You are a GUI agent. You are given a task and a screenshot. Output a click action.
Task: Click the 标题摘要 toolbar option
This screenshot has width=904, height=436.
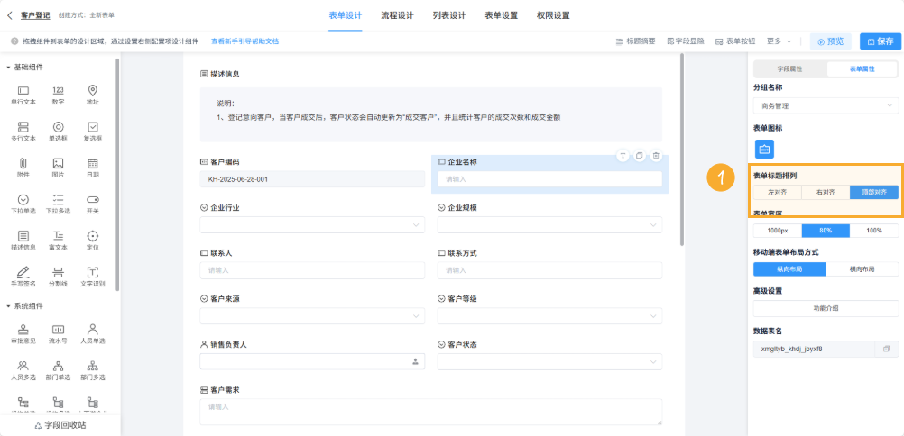click(636, 41)
